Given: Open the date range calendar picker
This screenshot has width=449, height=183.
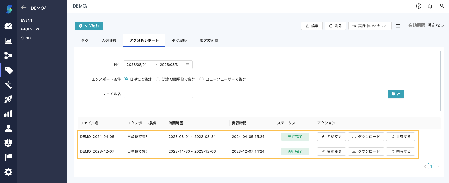Looking at the screenshot, I should tap(188, 65).
